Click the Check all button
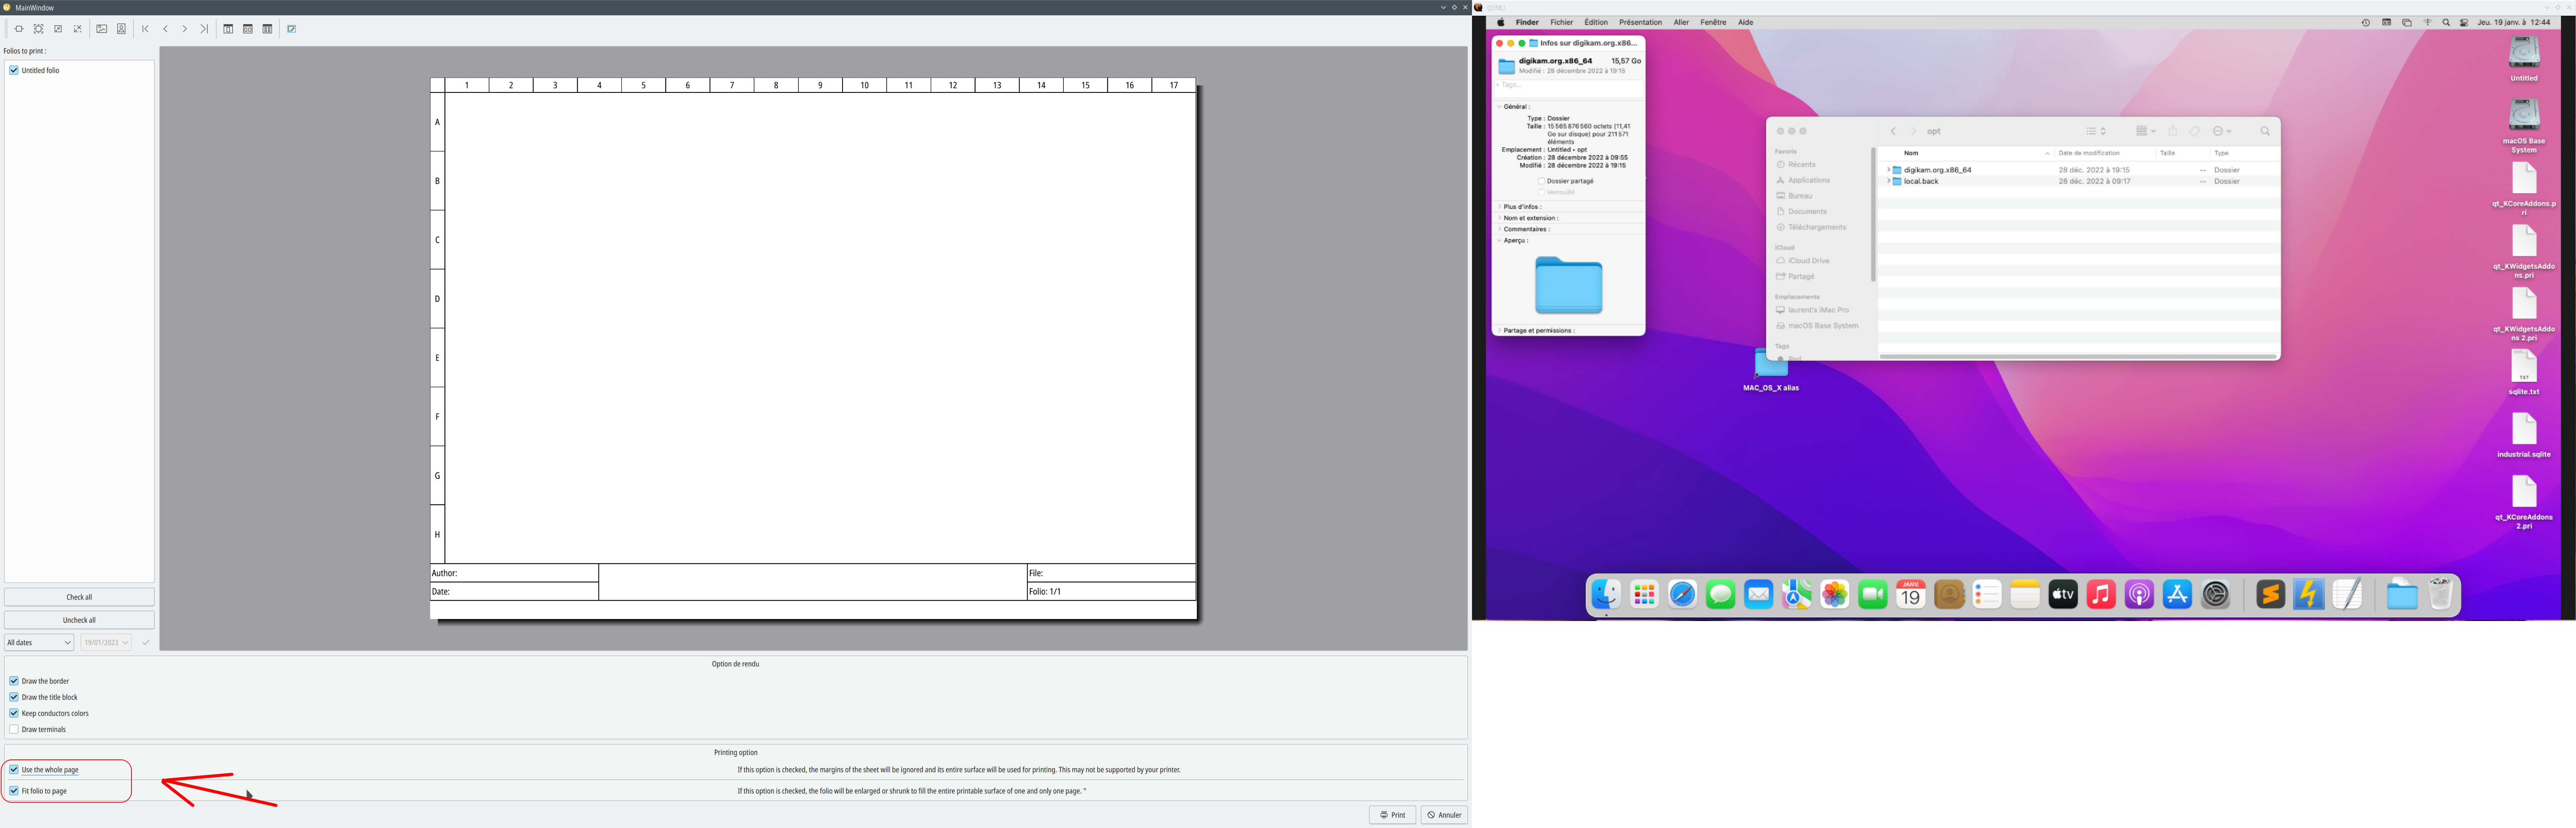 79,597
